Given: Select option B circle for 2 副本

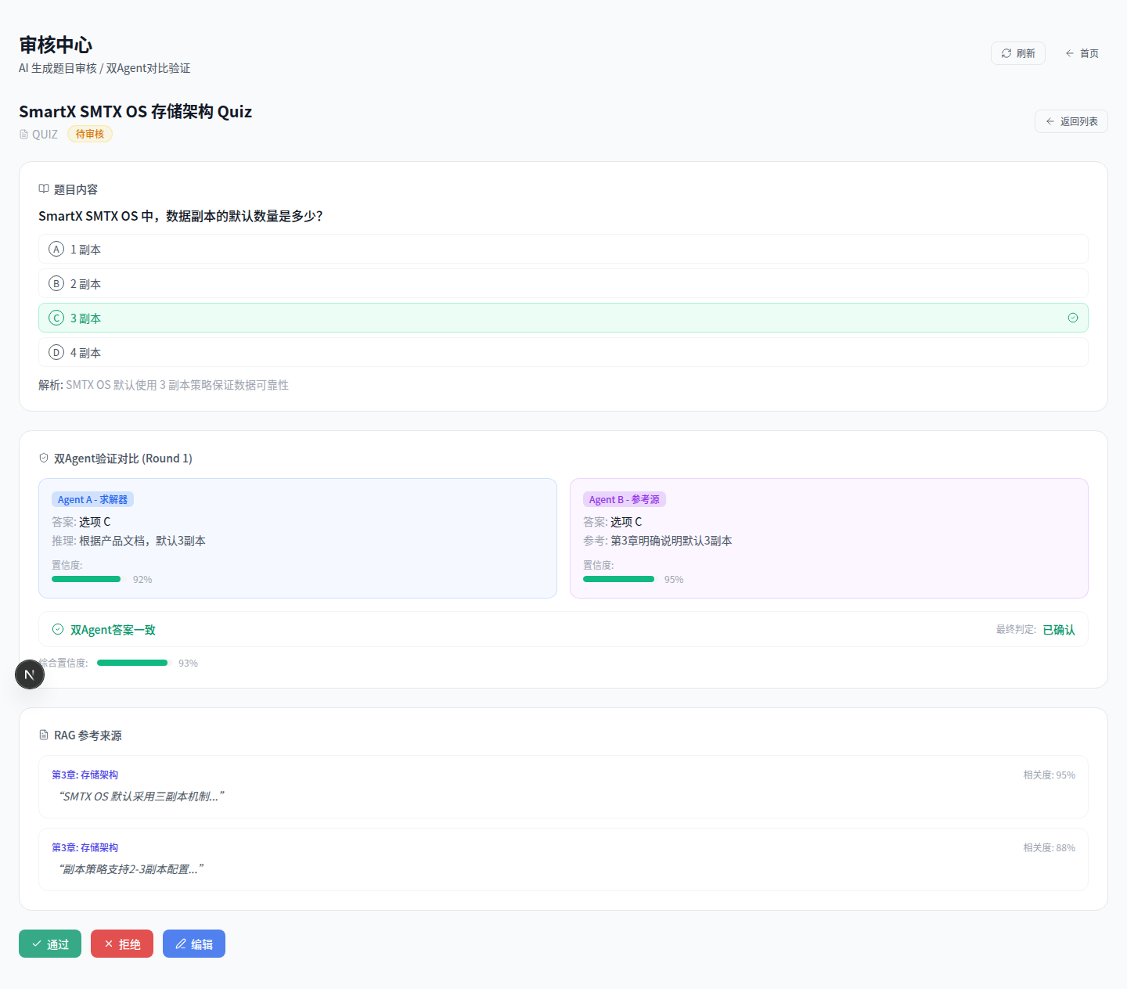Looking at the screenshot, I should (x=56, y=284).
